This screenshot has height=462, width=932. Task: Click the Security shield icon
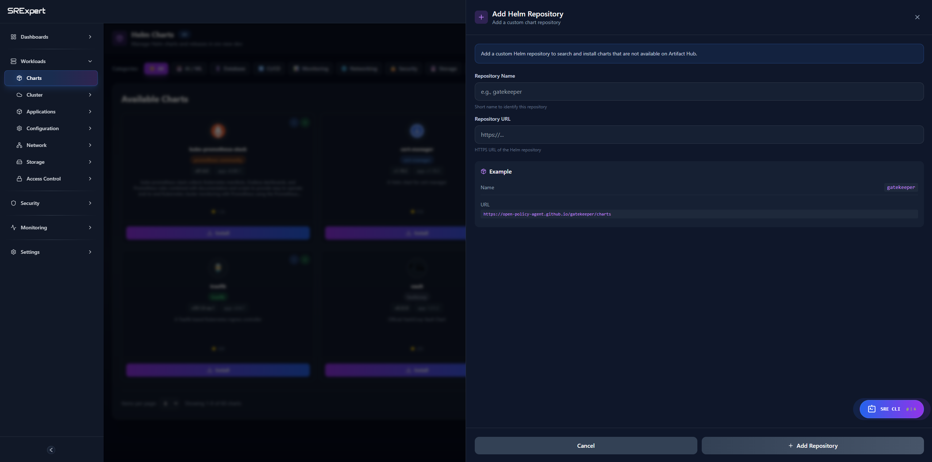[x=14, y=203]
